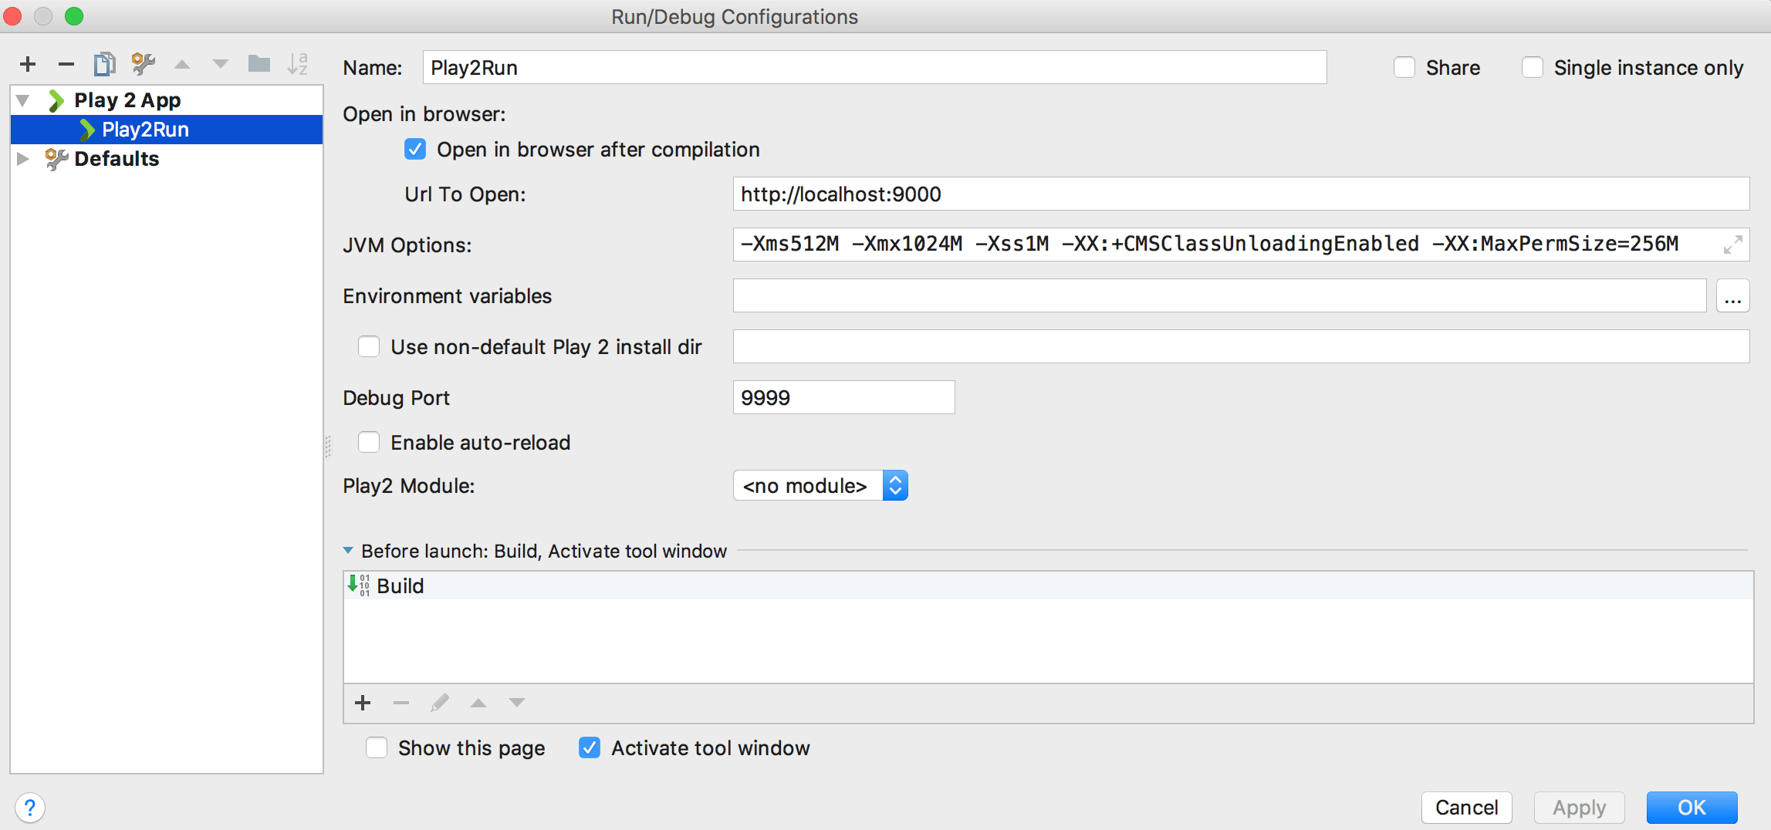Remove the selected configuration
The image size is (1771, 830).
(x=66, y=64)
